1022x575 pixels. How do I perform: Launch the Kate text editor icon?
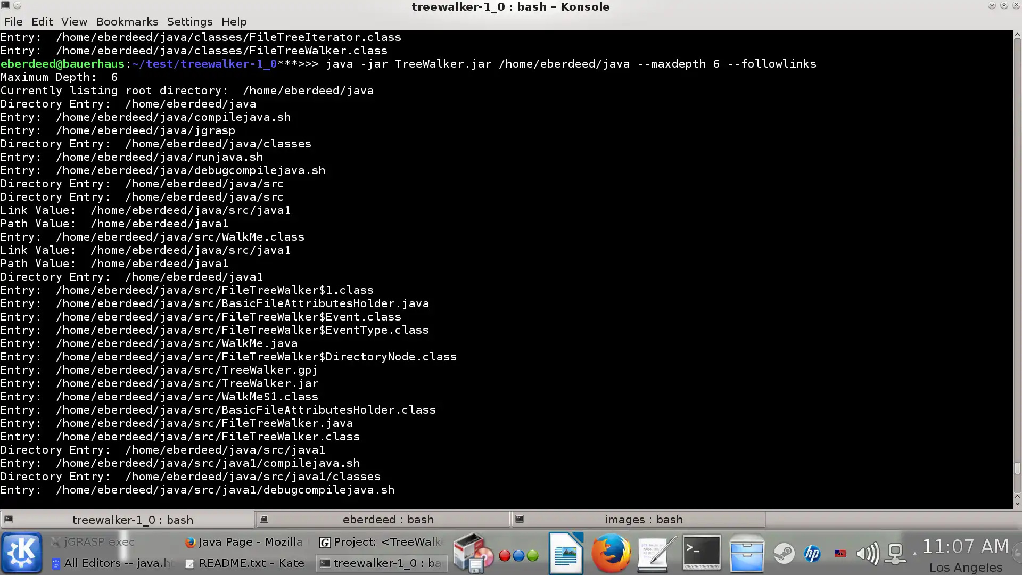point(656,553)
